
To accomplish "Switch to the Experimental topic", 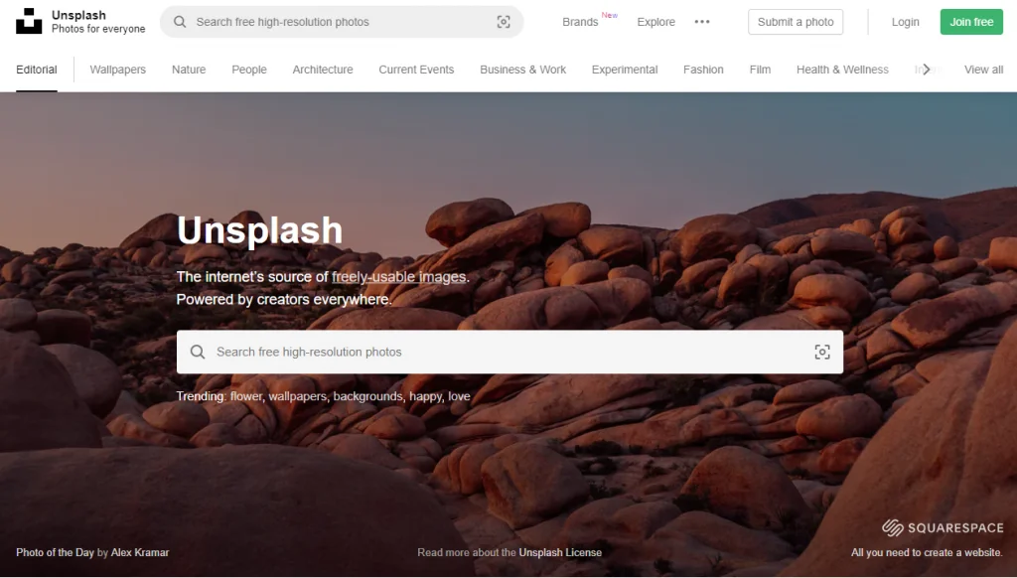I will (x=625, y=70).
